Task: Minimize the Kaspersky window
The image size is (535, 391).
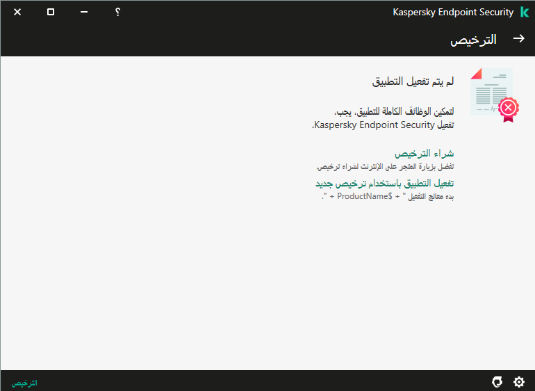Action: tap(84, 12)
